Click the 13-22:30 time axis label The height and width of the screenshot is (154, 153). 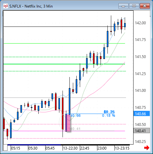pos(70,148)
